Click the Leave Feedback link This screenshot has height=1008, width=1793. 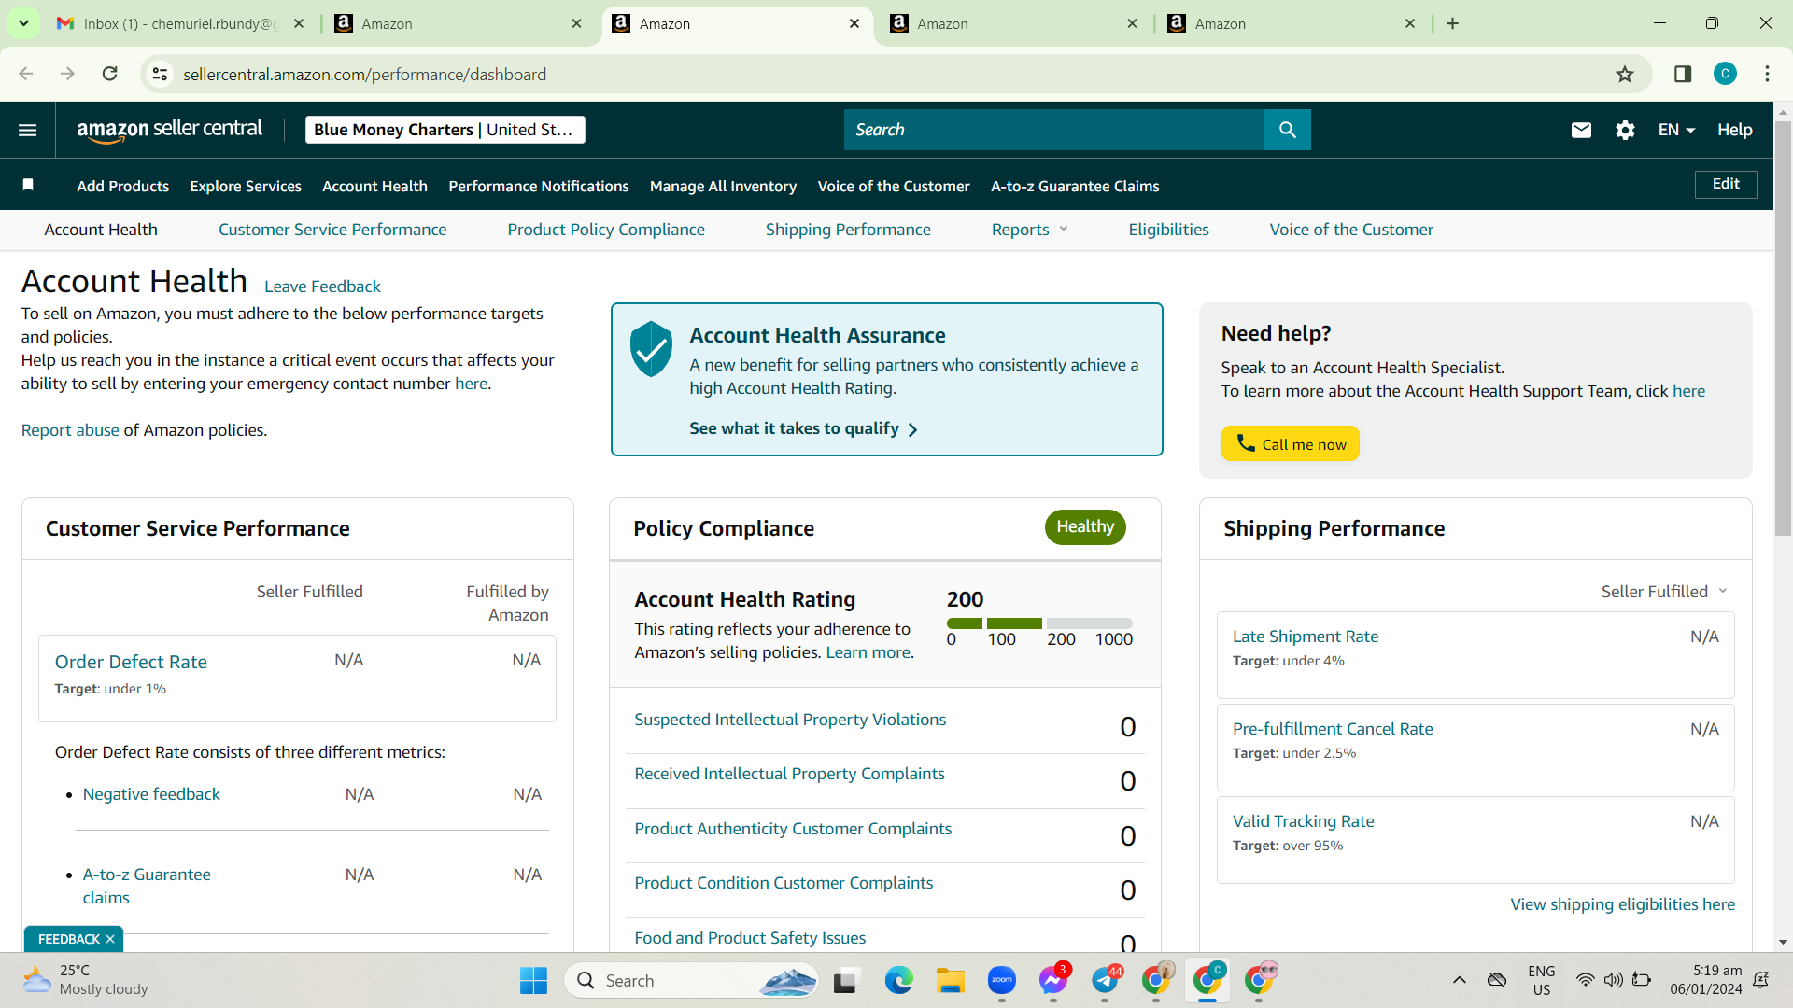coord(322,287)
